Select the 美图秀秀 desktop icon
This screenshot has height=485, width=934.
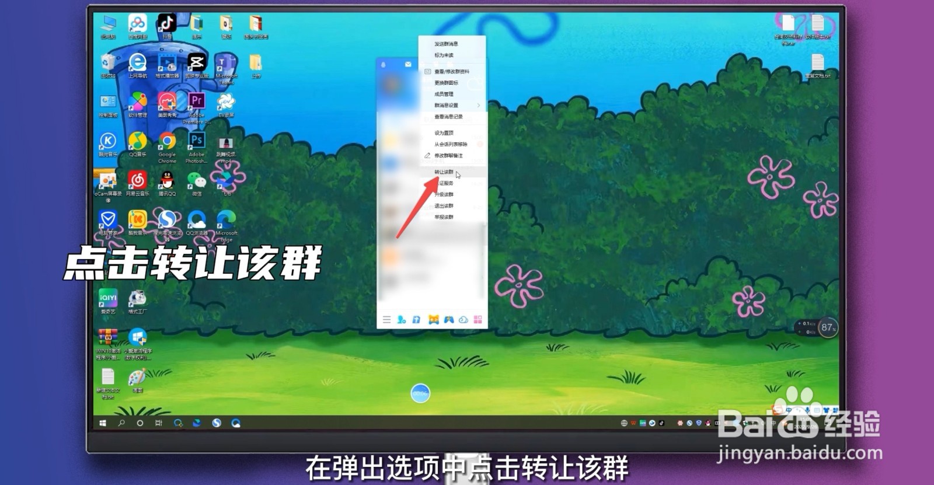[167, 105]
